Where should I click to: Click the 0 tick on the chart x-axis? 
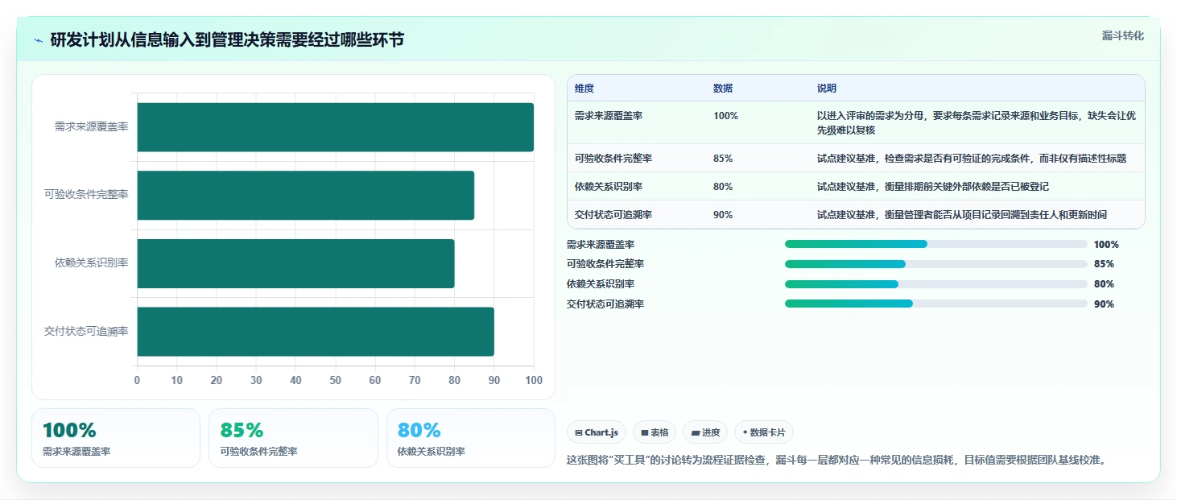(137, 380)
